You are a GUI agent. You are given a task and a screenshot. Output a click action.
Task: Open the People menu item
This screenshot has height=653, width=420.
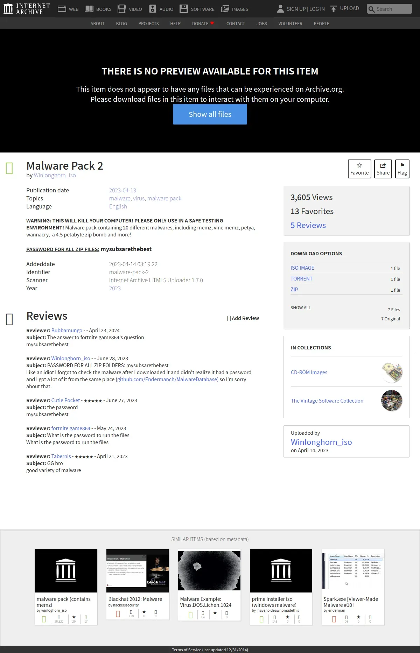click(x=321, y=23)
